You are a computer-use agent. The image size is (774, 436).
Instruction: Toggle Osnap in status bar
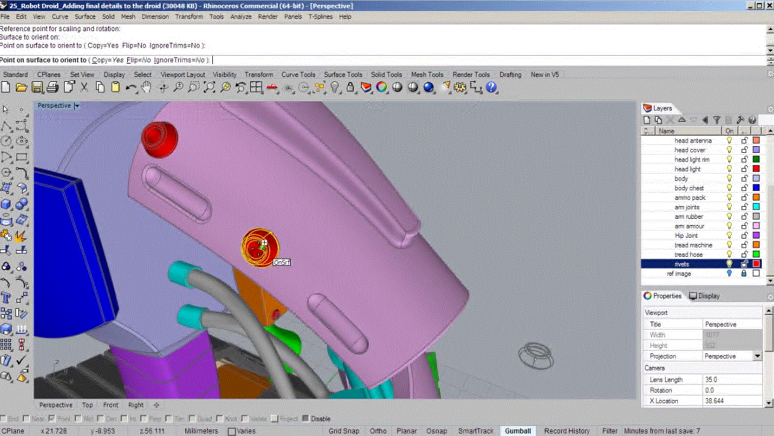437,431
